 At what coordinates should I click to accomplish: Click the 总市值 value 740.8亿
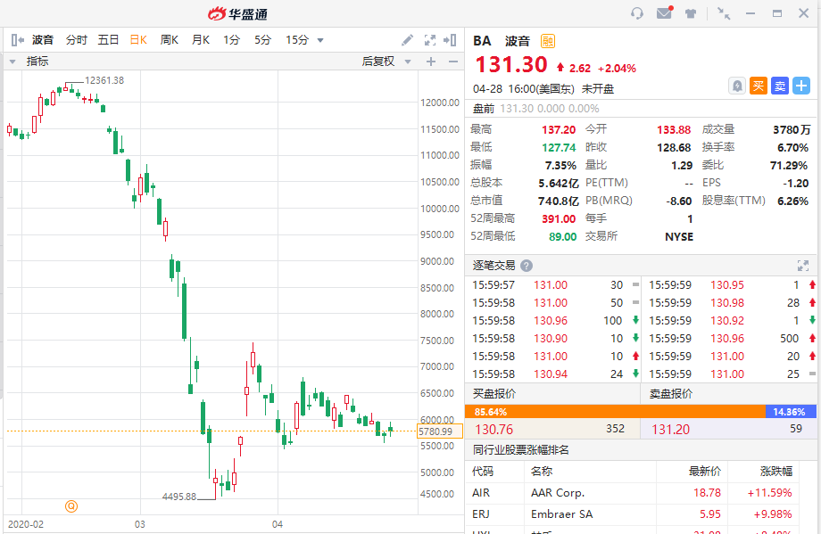[x=558, y=201]
